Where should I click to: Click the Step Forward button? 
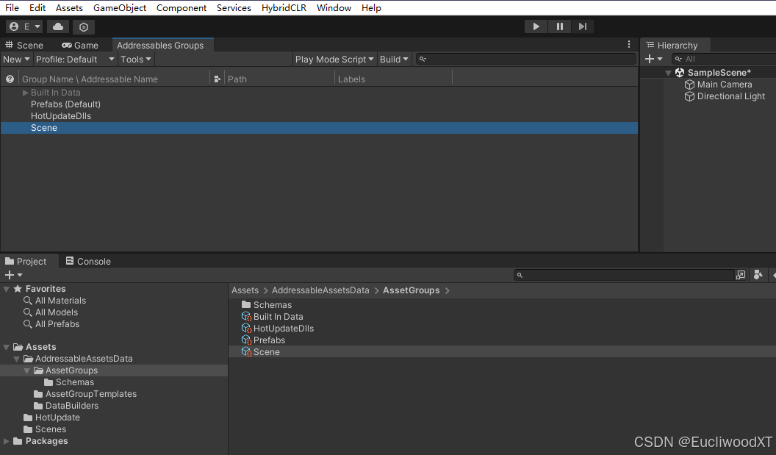pos(583,26)
